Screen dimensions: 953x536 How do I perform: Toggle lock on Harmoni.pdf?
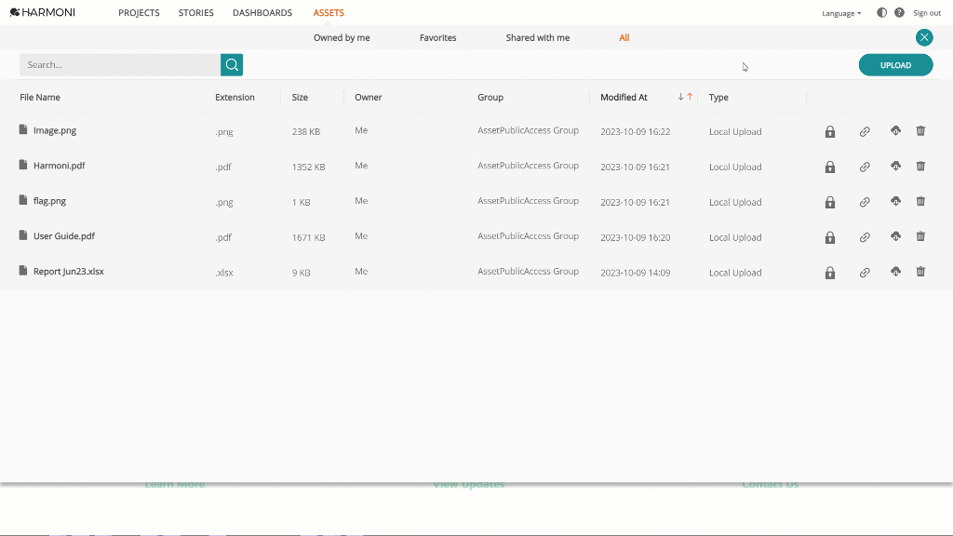(829, 167)
